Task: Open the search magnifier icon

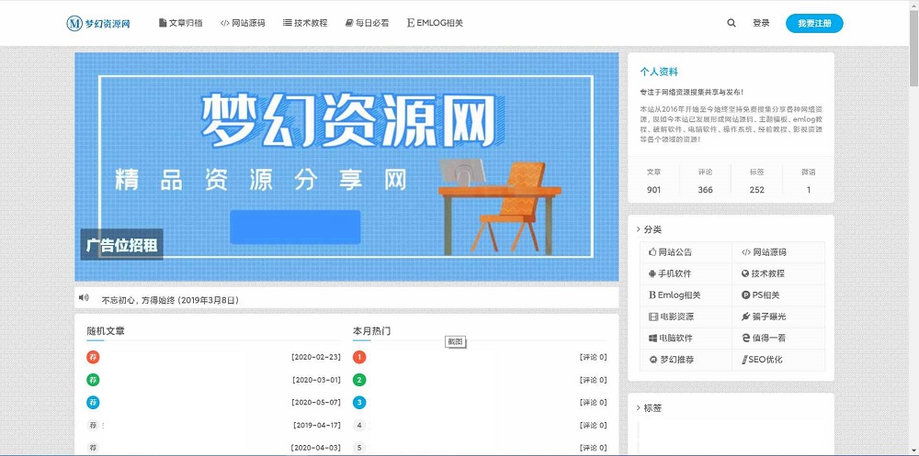Action: pyautogui.click(x=732, y=24)
